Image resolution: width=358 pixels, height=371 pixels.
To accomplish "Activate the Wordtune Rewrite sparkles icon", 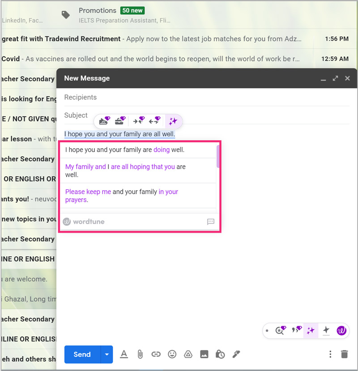I will [174, 121].
